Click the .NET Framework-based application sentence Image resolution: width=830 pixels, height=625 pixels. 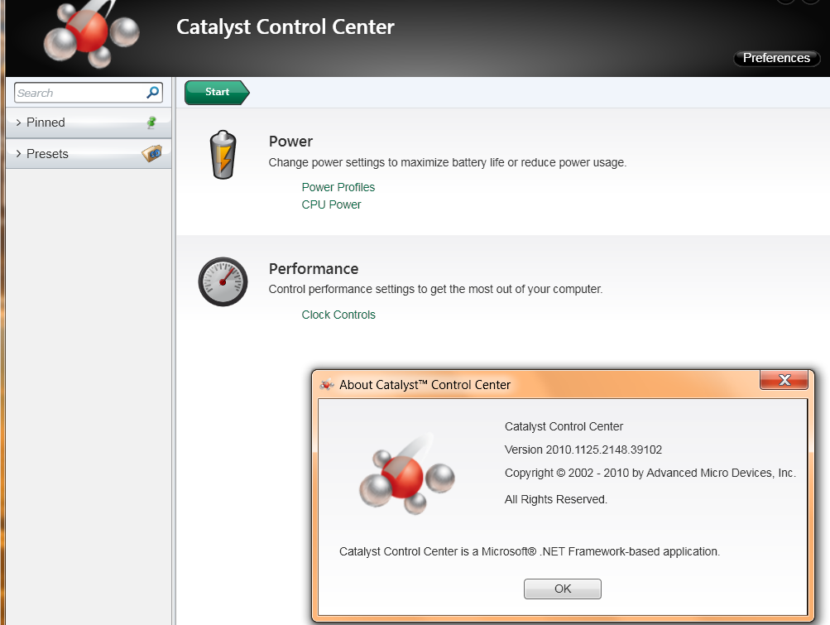click(x=530, y=551)
